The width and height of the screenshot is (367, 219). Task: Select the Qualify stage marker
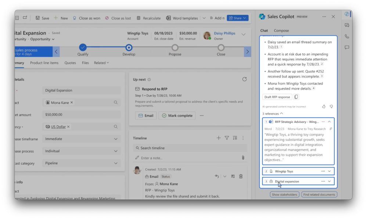click(83, 47)
